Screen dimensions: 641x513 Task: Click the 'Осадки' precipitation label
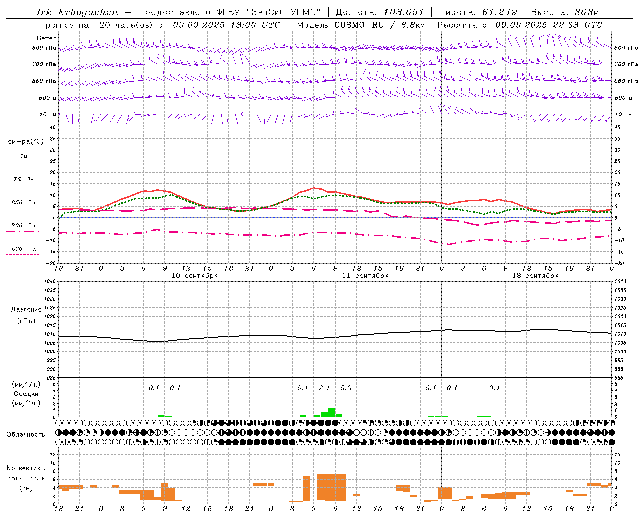[26, 394]
